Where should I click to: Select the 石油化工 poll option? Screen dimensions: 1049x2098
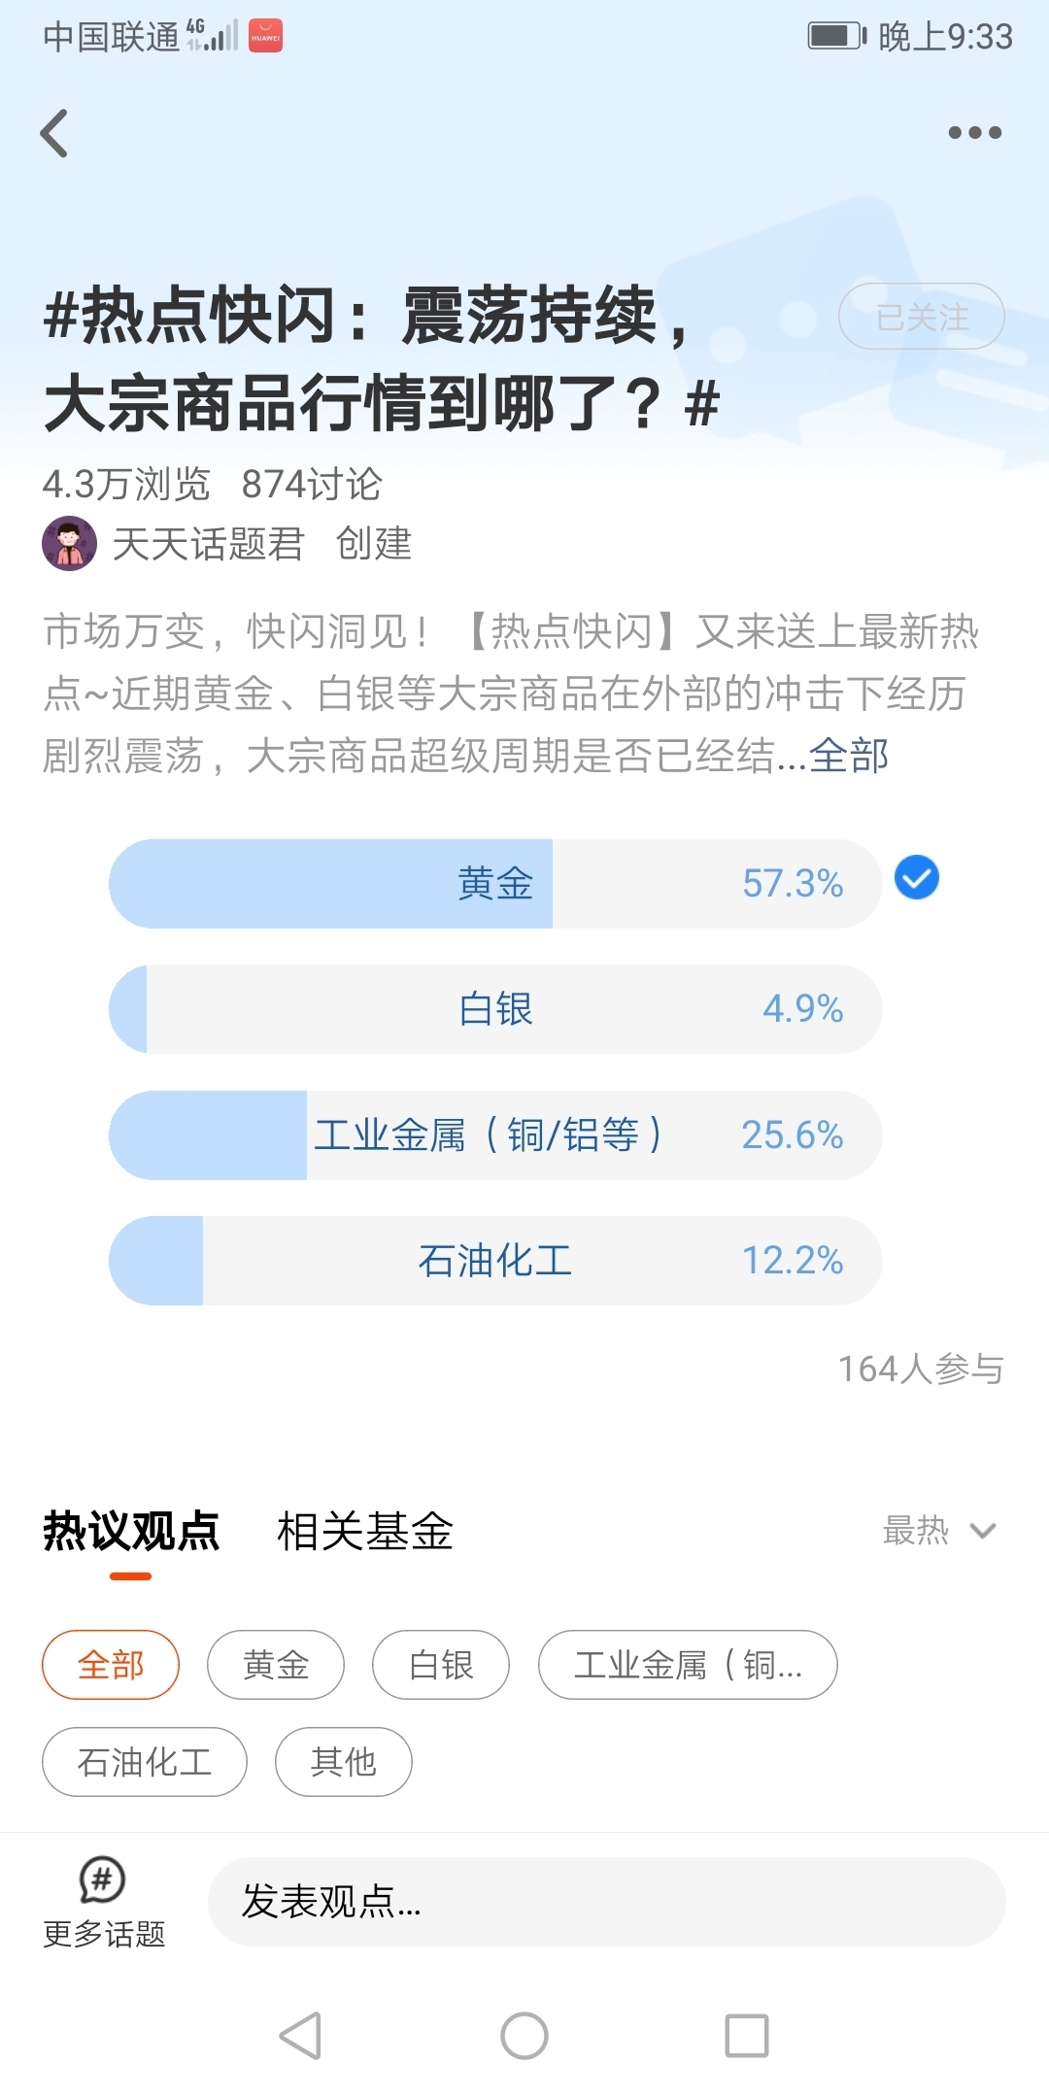[x=495, y=1261]
